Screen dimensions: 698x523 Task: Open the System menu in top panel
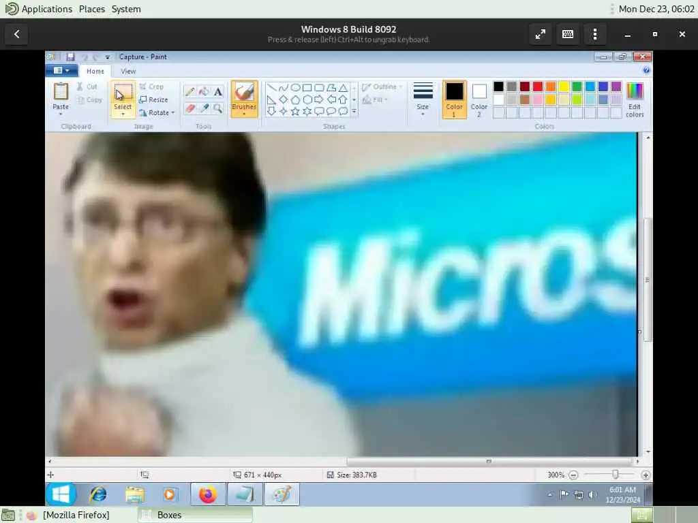coord(126,9)
